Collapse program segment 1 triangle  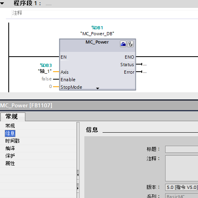click(x=2, y=3)
